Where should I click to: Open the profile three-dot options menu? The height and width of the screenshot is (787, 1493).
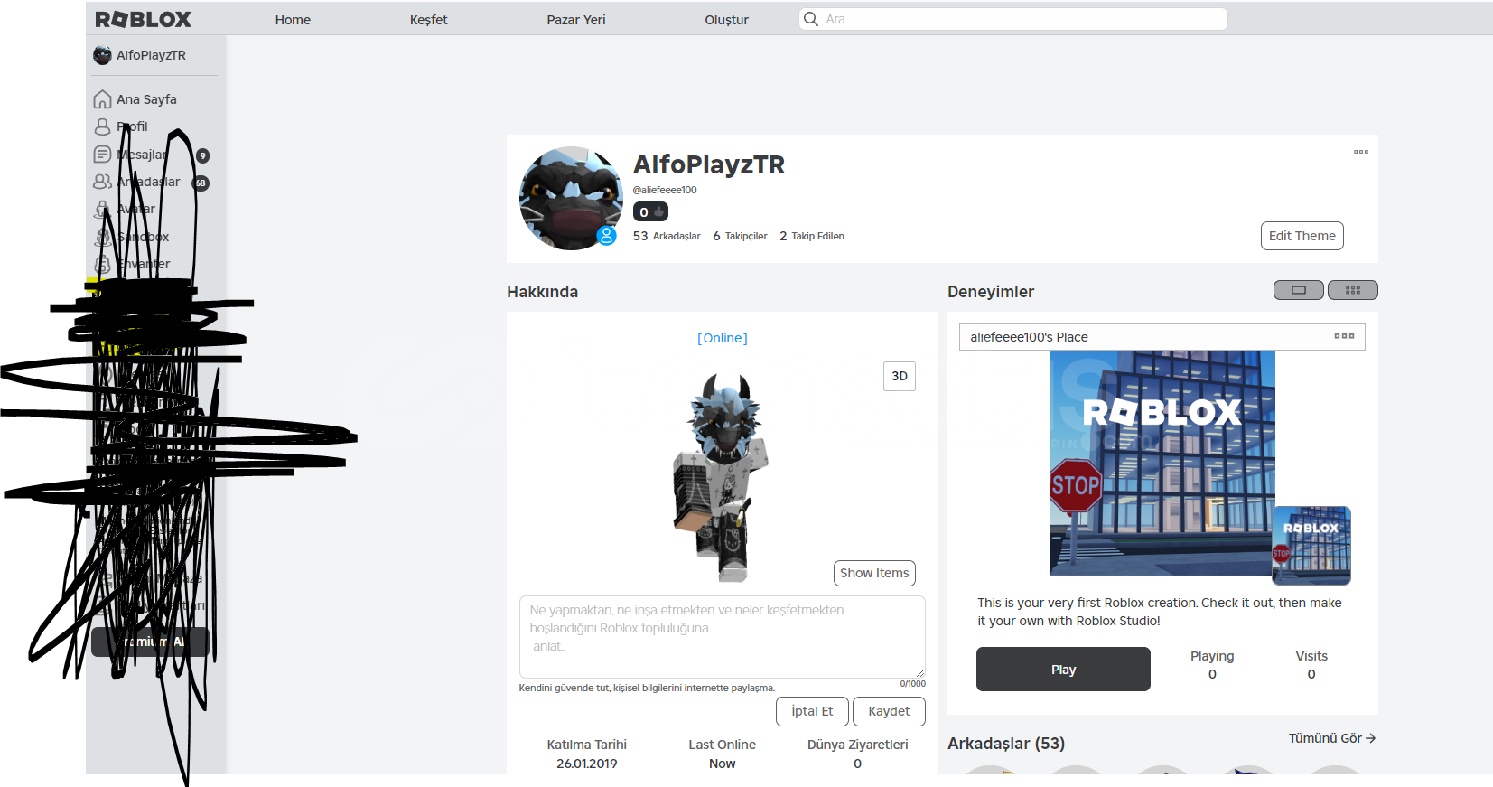click(1361, 152)
